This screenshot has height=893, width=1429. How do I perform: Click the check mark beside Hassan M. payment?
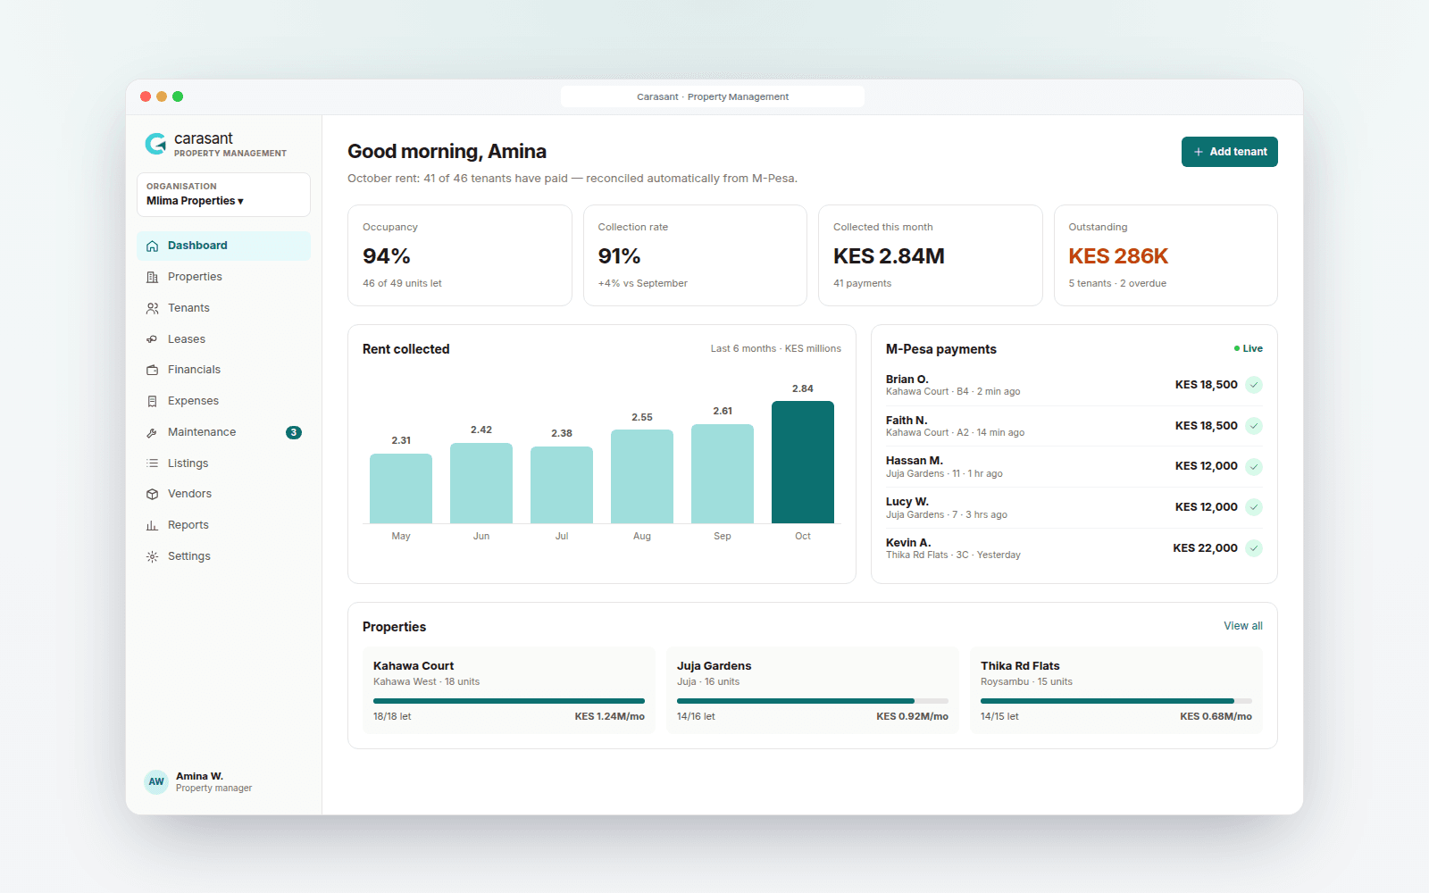point(1254,466)
